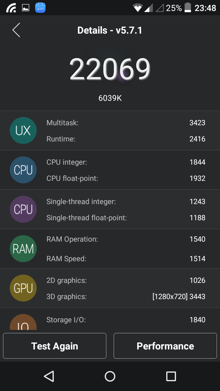Screen dimensions: 220x391
Task: Tap the Details - v5.7.1 title
Action: (110, 30)
